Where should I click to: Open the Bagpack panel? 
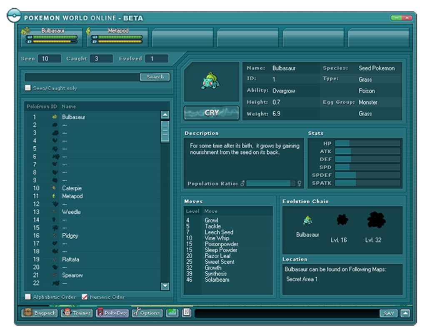click(40, 313)
